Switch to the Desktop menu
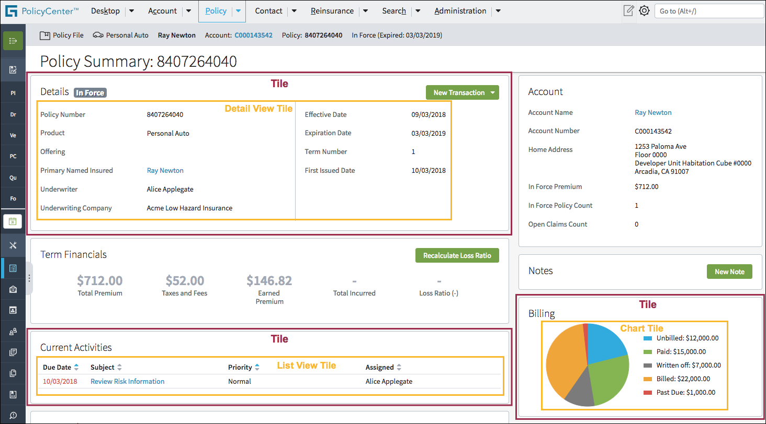Viewport: 766px width, 424px height. pyautogui.click(x=105, y=10)
